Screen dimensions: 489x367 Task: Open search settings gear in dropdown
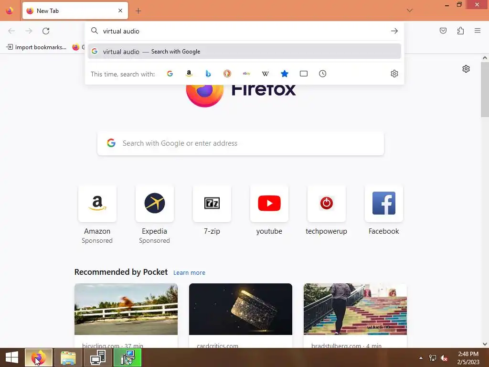[394, 74]
